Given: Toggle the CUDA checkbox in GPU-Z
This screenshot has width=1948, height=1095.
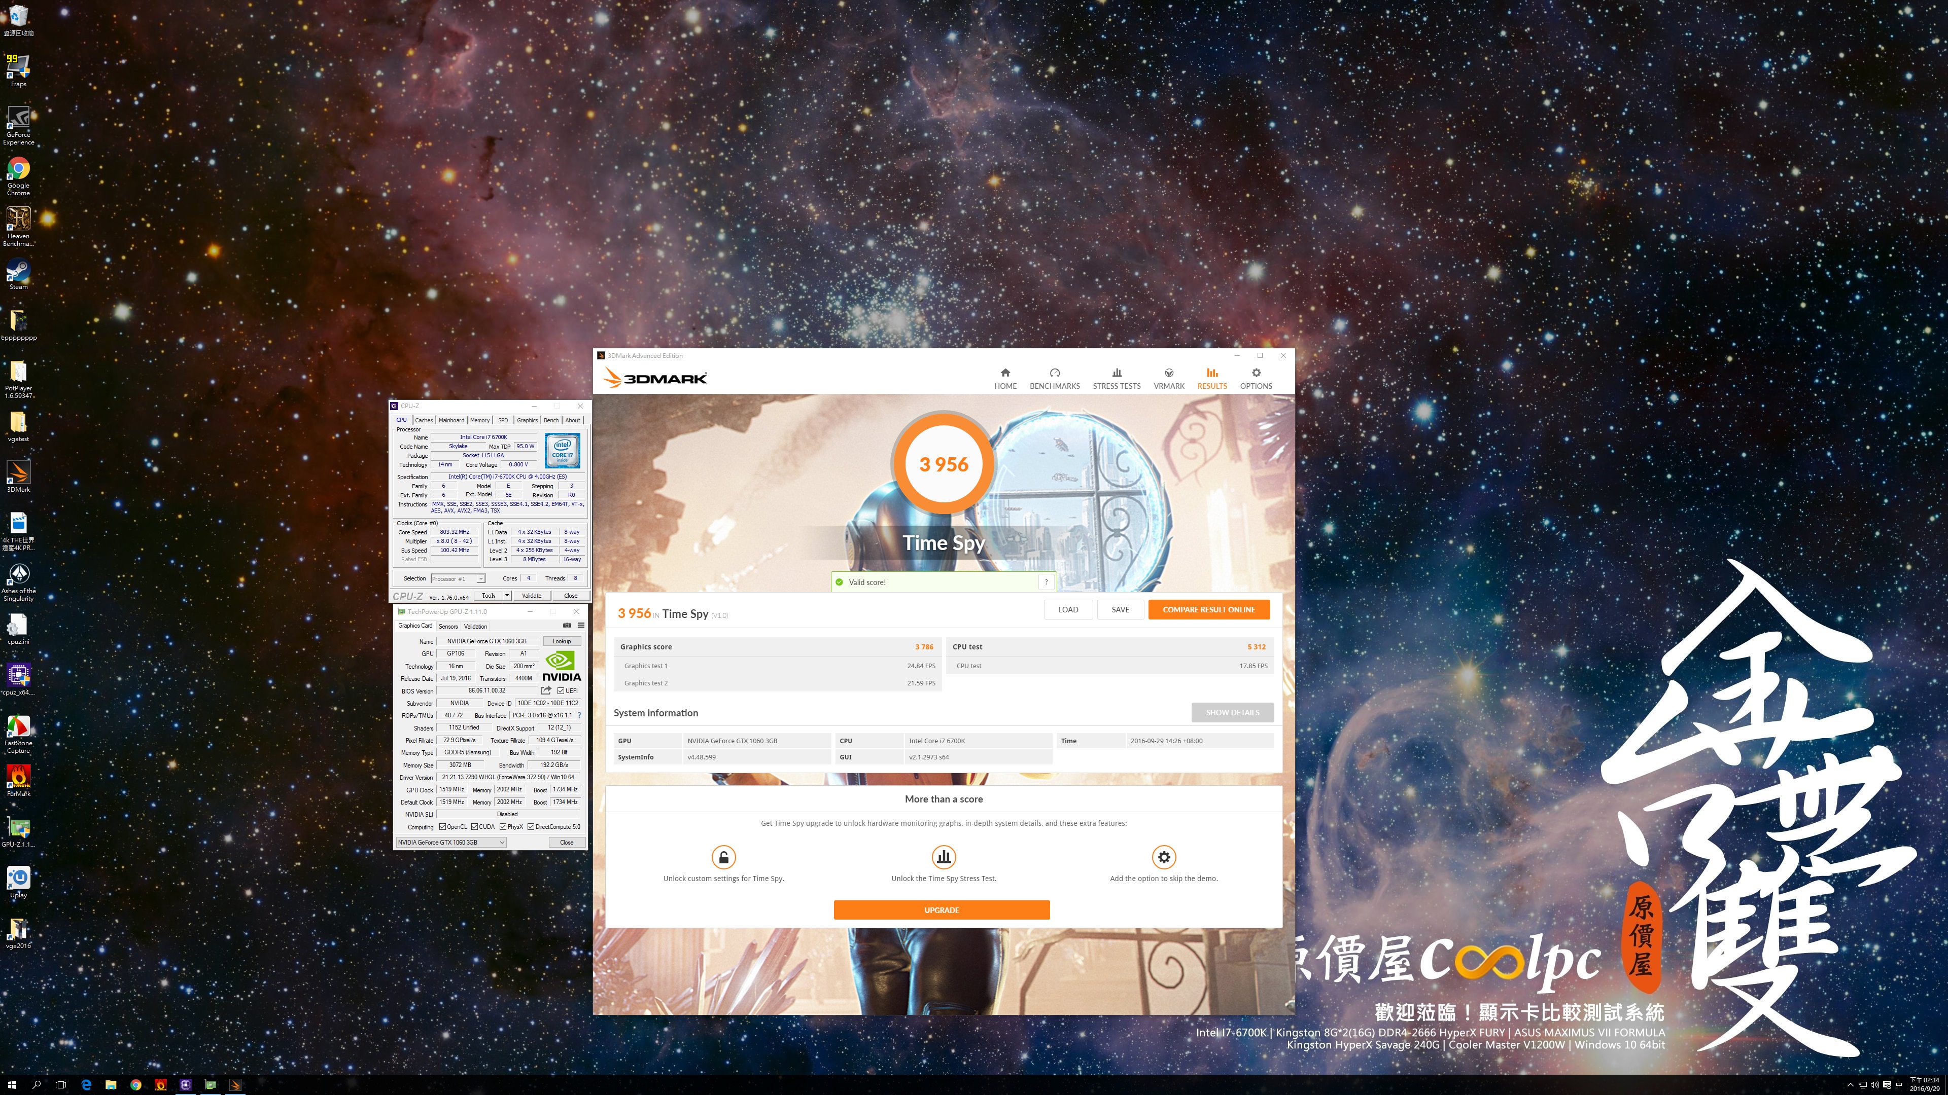Looking at the screenshot, I should pos(474,827).
